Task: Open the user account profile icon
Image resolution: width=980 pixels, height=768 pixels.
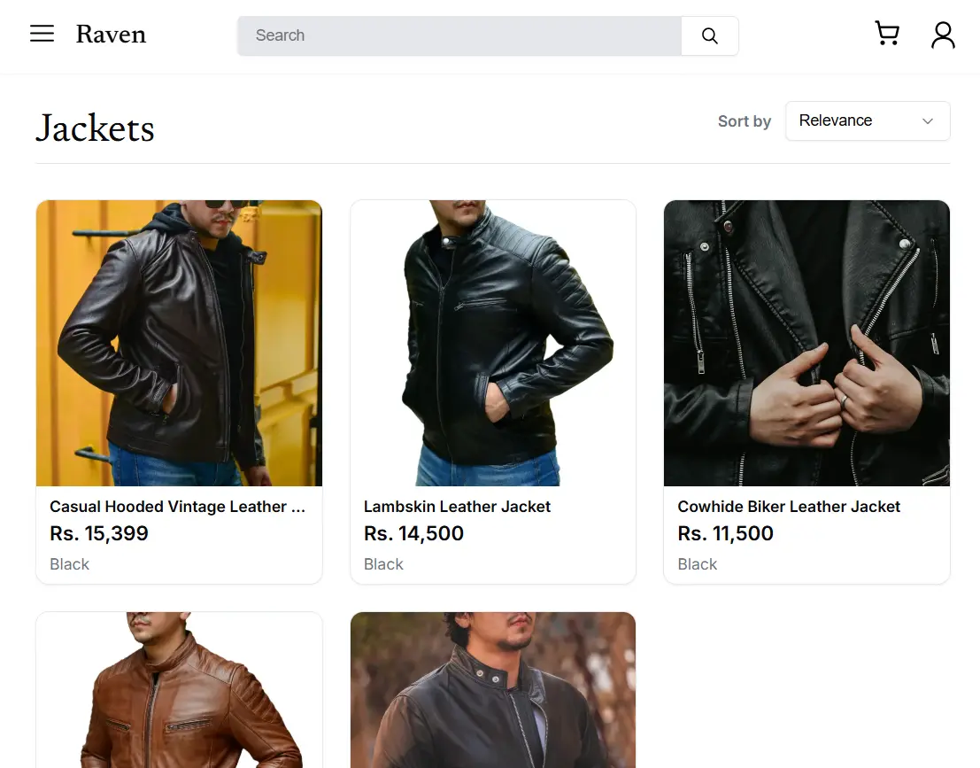Action: (943, 35)
